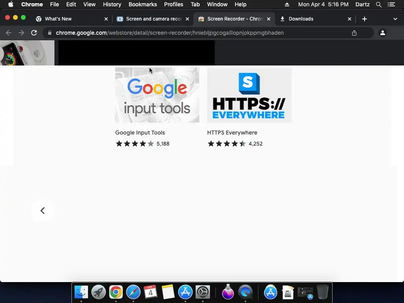Open Google Chrome from the Dock
The height and width of the screenshot is (303, 404).
116,292
